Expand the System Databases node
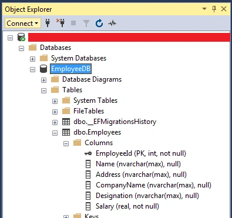 [32, 59]
